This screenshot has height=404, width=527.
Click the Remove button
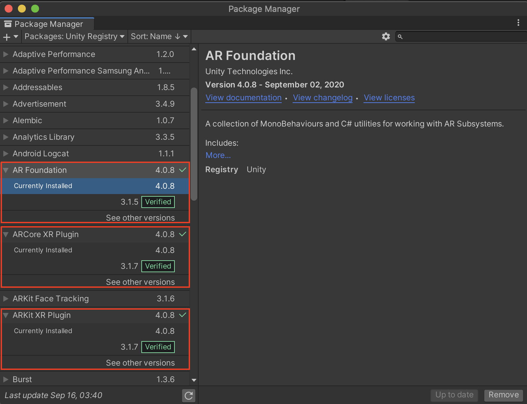point(503,395)
